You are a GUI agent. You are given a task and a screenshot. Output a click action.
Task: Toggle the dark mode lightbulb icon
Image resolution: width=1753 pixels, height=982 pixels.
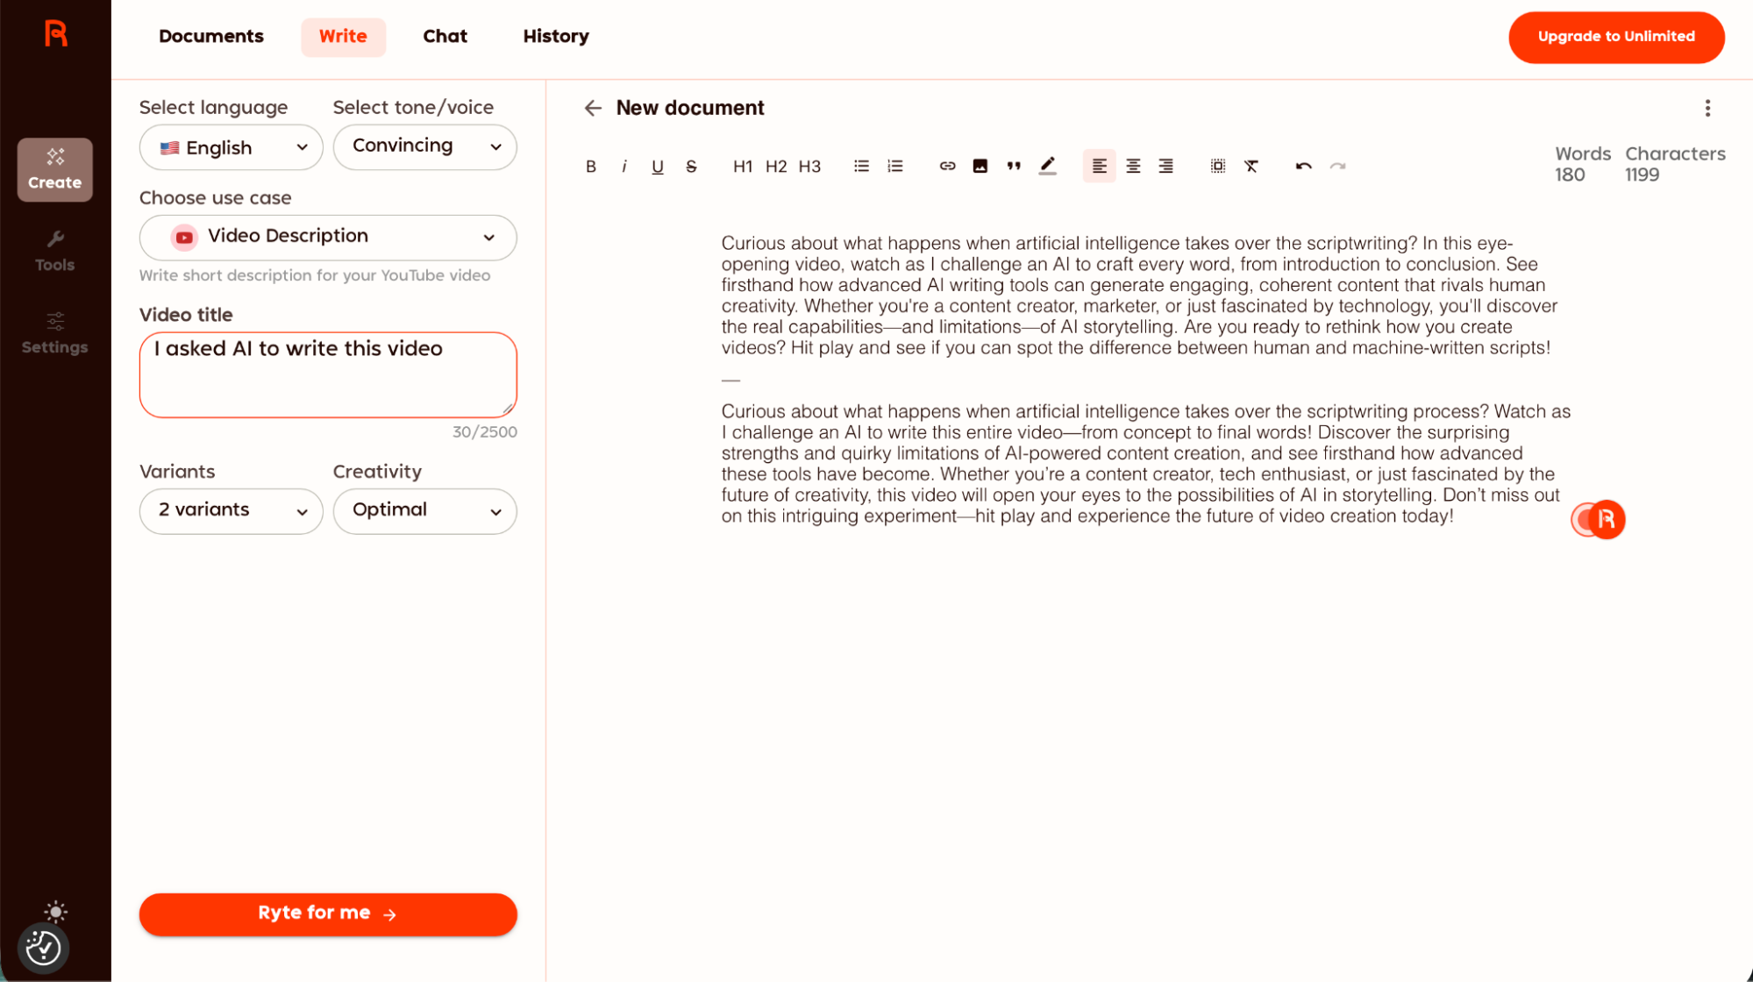coord(55,912)
